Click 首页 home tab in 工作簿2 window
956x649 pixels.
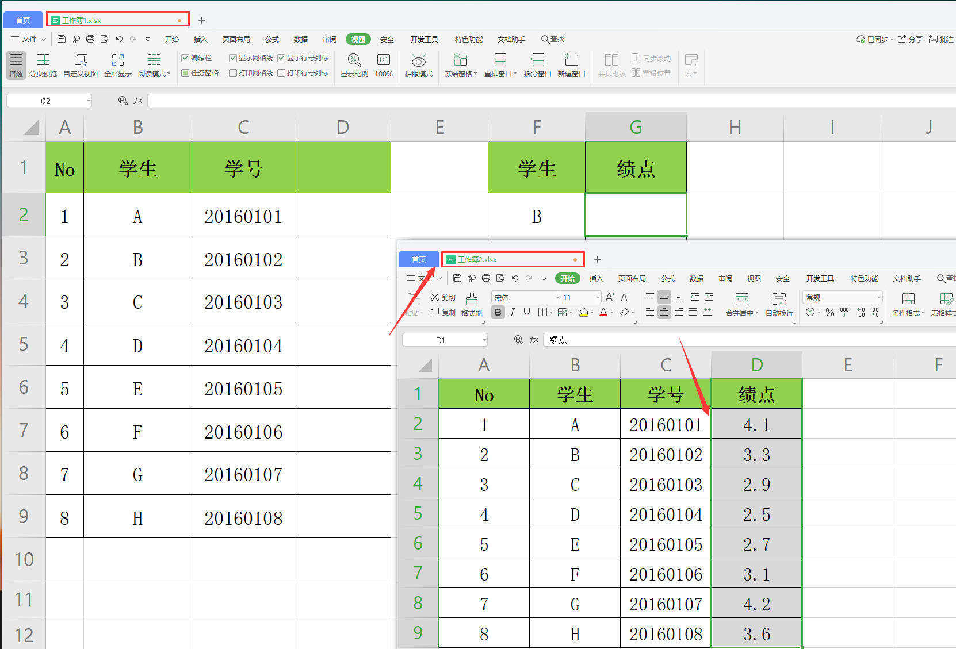419,259
